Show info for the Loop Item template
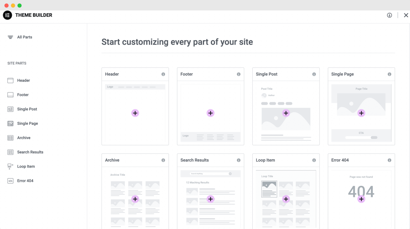 tap(314, 160)
